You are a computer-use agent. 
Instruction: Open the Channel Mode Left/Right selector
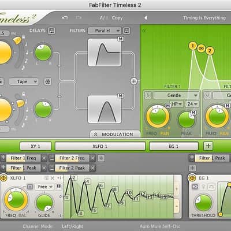72,226
